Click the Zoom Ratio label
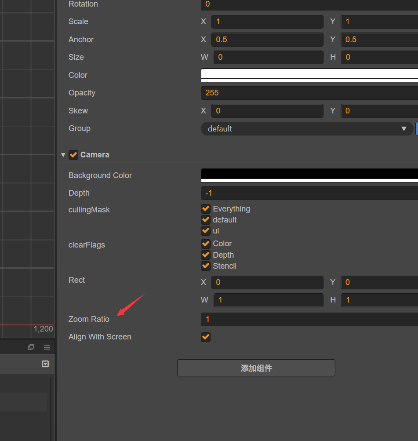Image resolution: width=418 pixels, height=441 pixels. point(89,319)
